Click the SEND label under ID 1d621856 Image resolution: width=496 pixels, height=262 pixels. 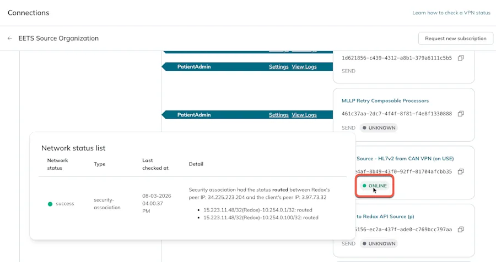click(348, 71)
